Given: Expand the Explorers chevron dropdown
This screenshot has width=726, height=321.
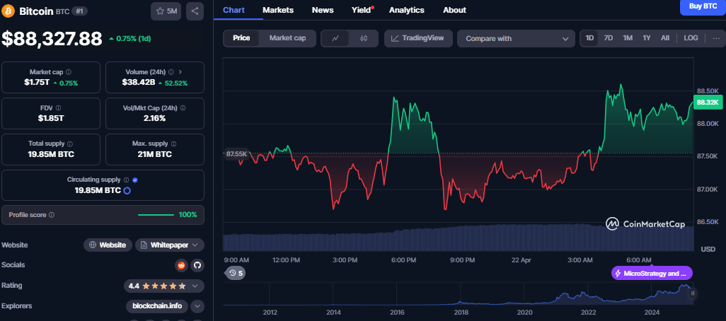Looking at the screenshot, I should coord(197,306).
